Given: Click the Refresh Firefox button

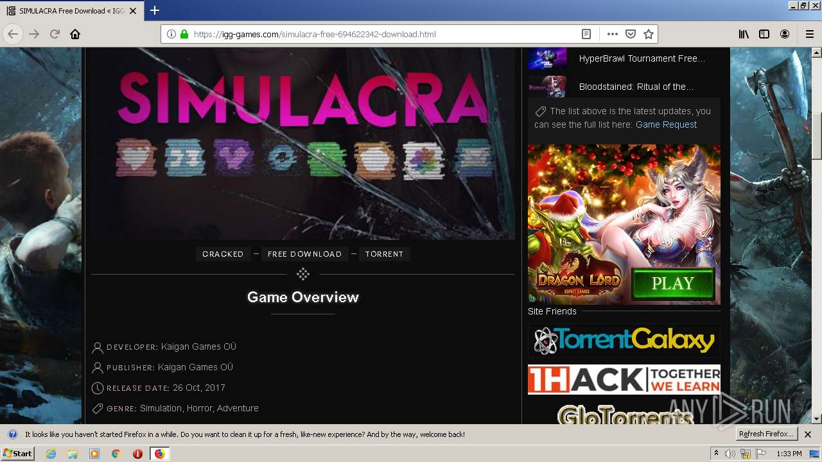Looking at the screenshot, I should pyautogui.click(x=767, y=434).
